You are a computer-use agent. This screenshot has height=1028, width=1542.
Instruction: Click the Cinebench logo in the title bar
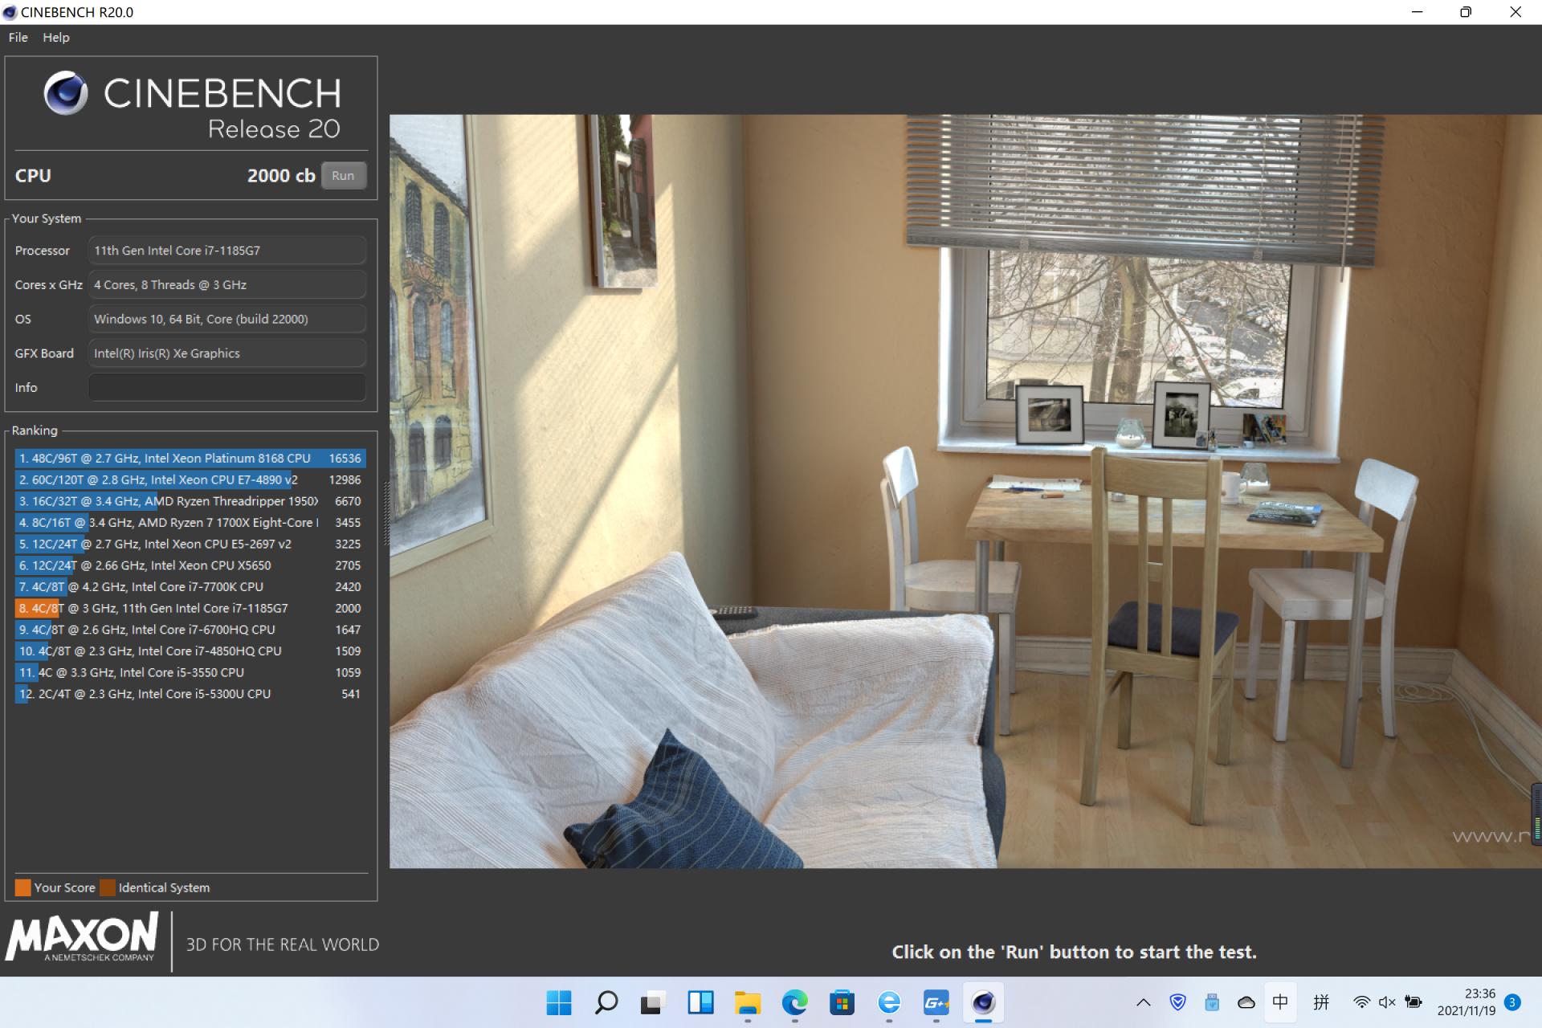click(x=11, y=12)
